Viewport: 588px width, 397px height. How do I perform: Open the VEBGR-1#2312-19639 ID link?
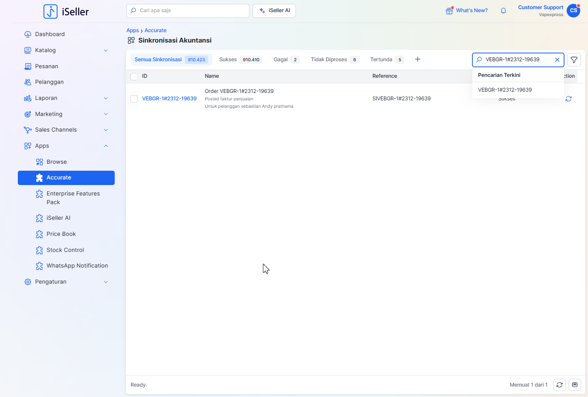pos(169,99)
